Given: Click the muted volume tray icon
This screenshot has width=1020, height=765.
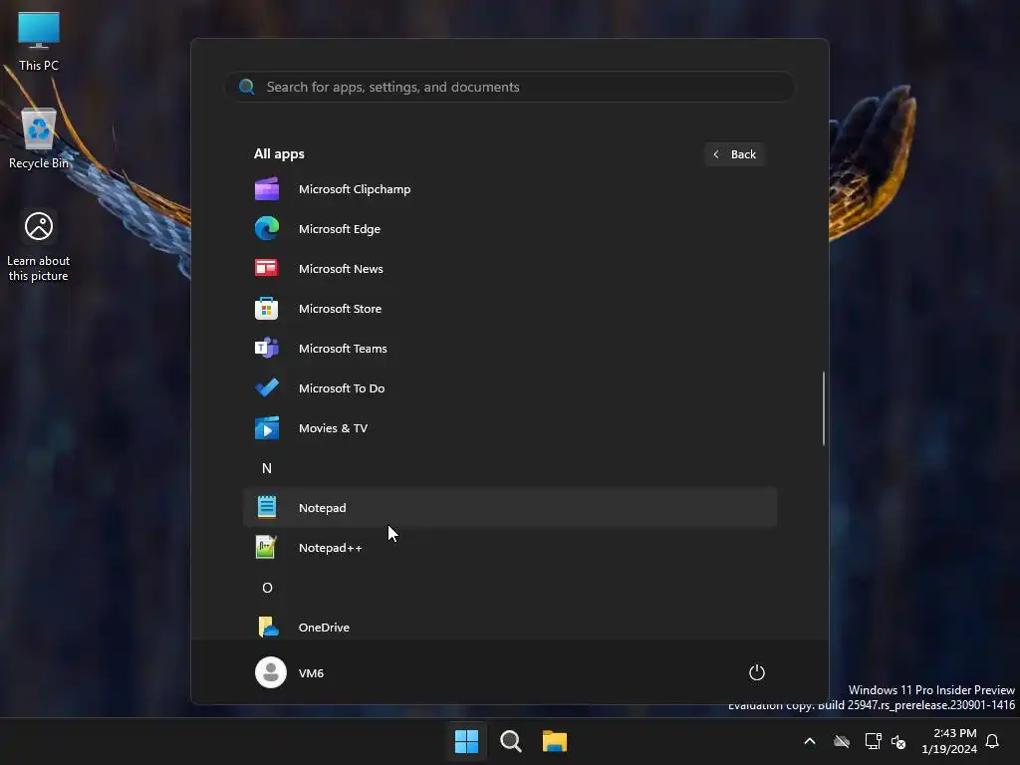Looking at the screenshot, I should pyautogui.click(x=898, y=741).
